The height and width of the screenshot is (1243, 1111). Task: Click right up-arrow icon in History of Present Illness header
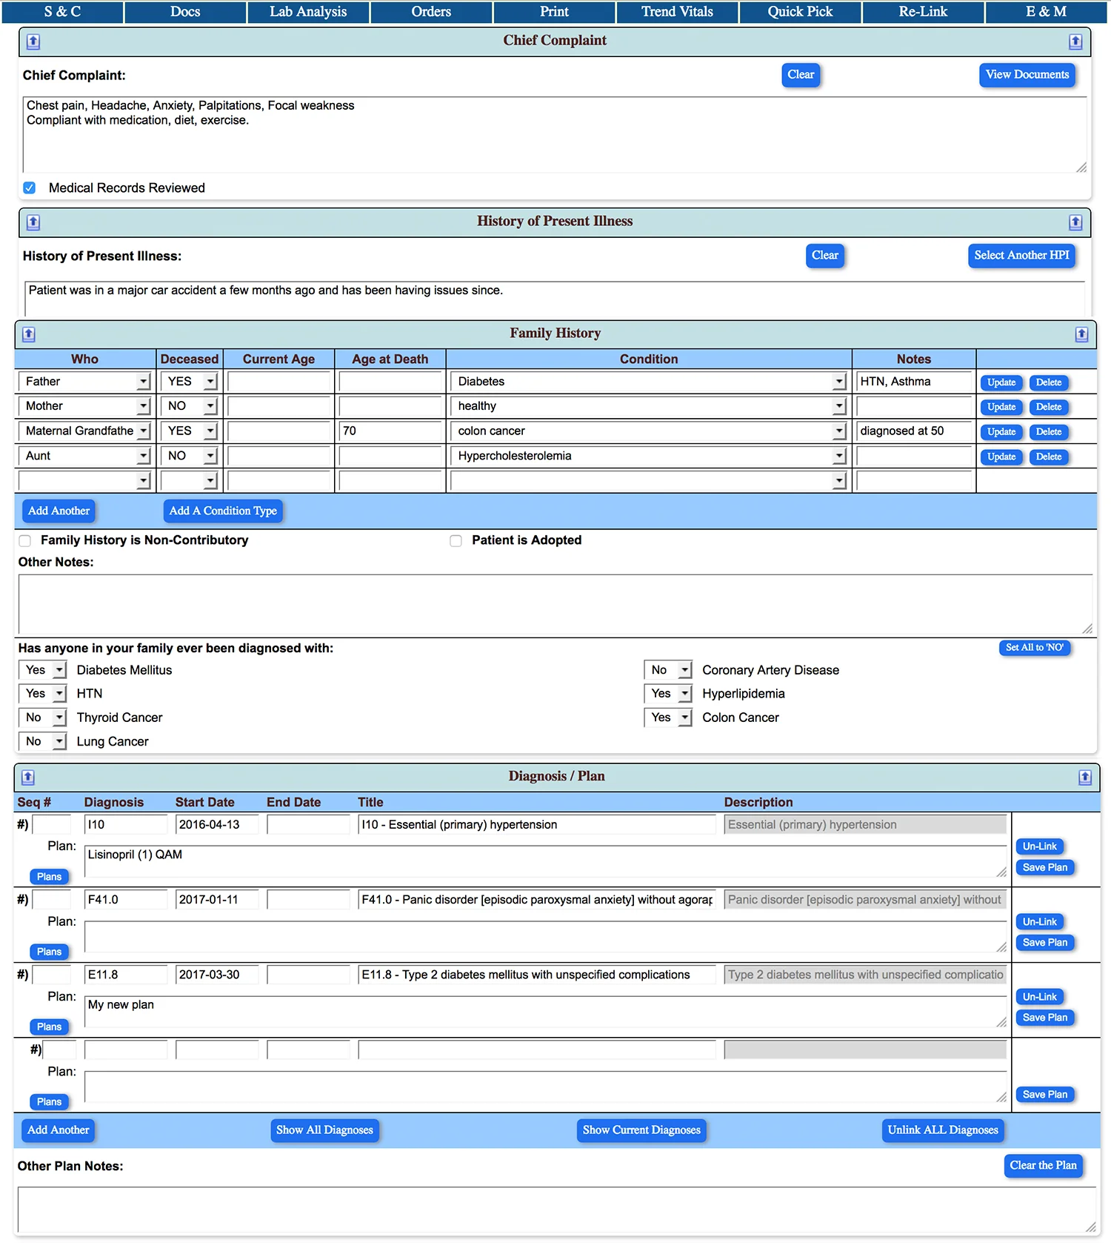(x=1075, y=222)
